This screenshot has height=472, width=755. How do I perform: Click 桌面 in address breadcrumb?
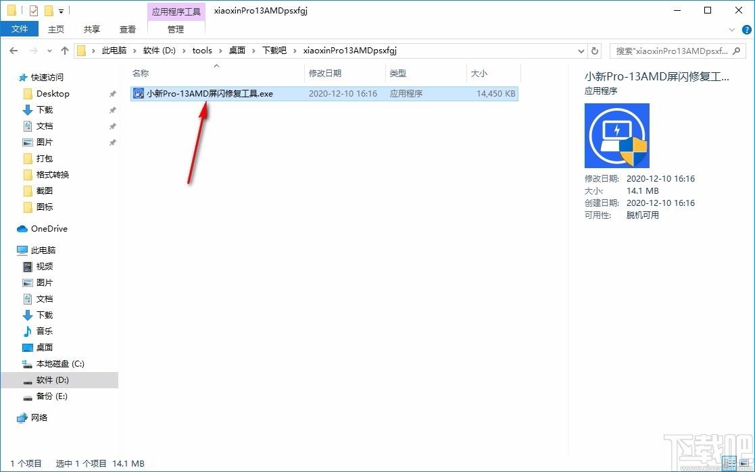(237, 51)
